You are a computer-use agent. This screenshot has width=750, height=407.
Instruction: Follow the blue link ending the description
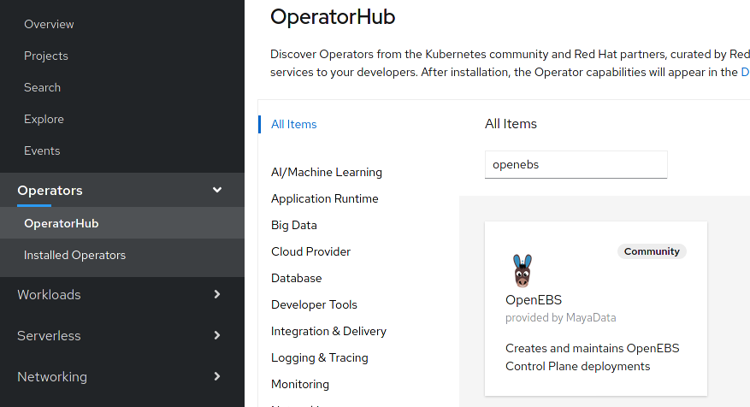[x=745, y=72]
